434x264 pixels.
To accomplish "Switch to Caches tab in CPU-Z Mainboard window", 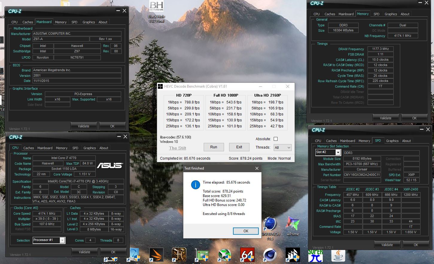I will (x=28, y=22).
